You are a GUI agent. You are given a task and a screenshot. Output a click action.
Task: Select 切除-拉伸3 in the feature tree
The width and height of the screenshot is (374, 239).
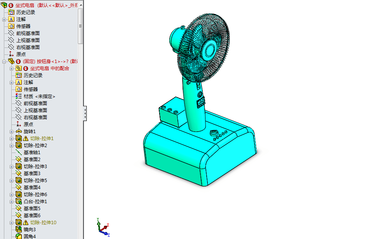coord(35,167)
